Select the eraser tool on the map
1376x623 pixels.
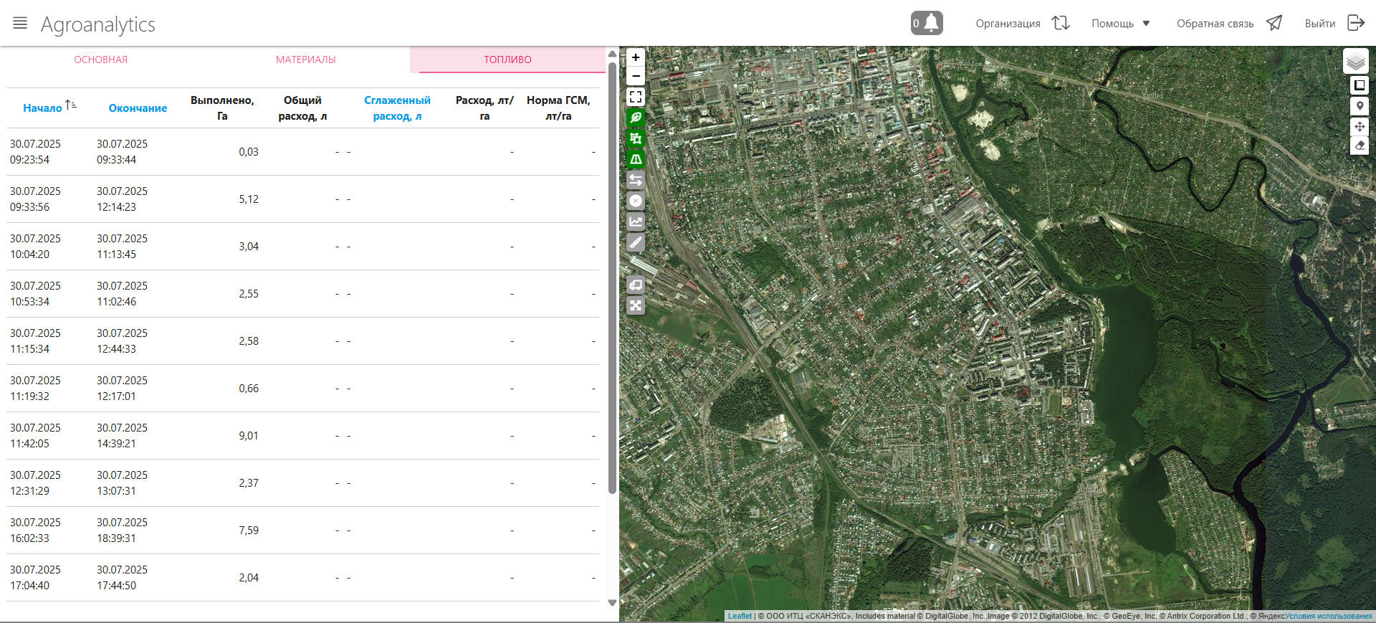click(1360, 146)
